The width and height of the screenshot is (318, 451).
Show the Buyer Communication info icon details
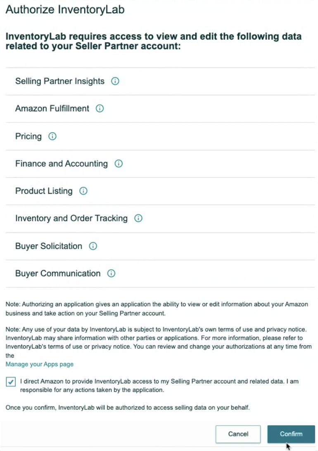click(111, 273)
